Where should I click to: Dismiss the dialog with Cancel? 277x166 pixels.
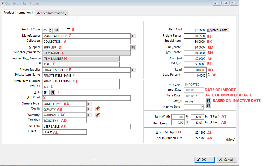coord(226,159)
